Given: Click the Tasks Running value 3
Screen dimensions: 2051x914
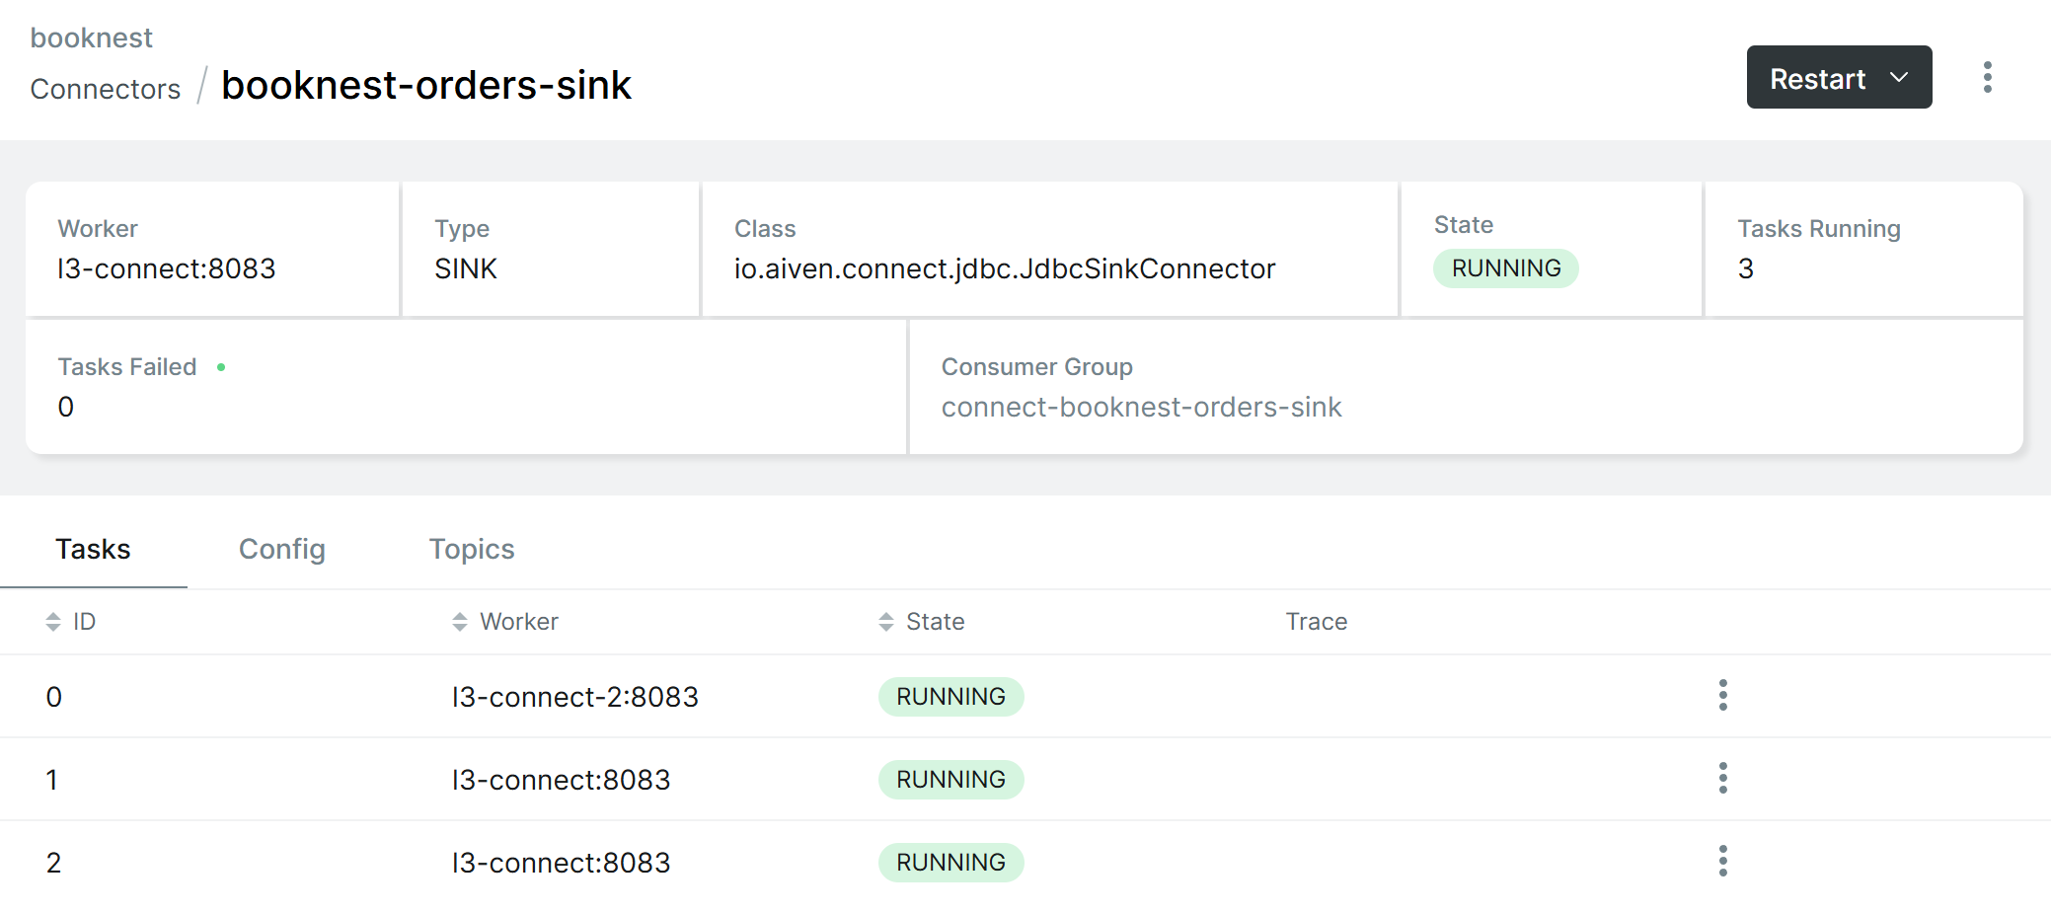Looking at the screenshot, I should tap(1746, 268).
